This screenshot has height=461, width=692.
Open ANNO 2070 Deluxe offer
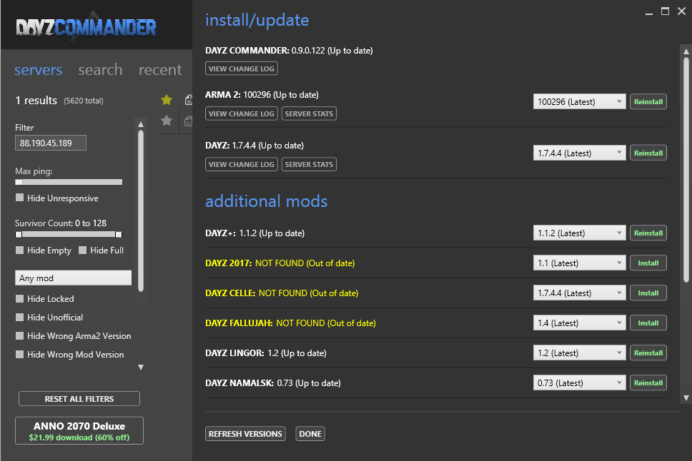[79, 430]
